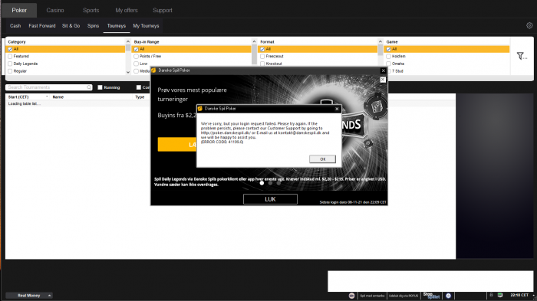Switch to the Sit & Go tab
The width and height of the screenshot is (537, 301).
71,26
